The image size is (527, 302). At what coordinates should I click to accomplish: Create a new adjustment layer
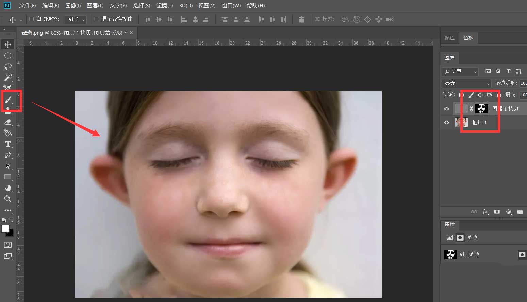tap(509, 212)
